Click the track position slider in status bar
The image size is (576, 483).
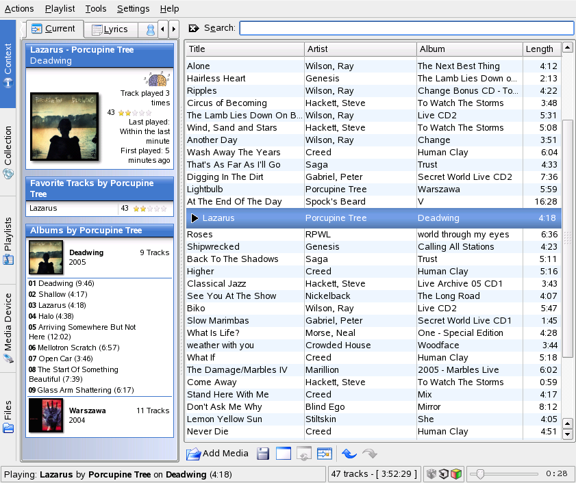tap(507, 473)
